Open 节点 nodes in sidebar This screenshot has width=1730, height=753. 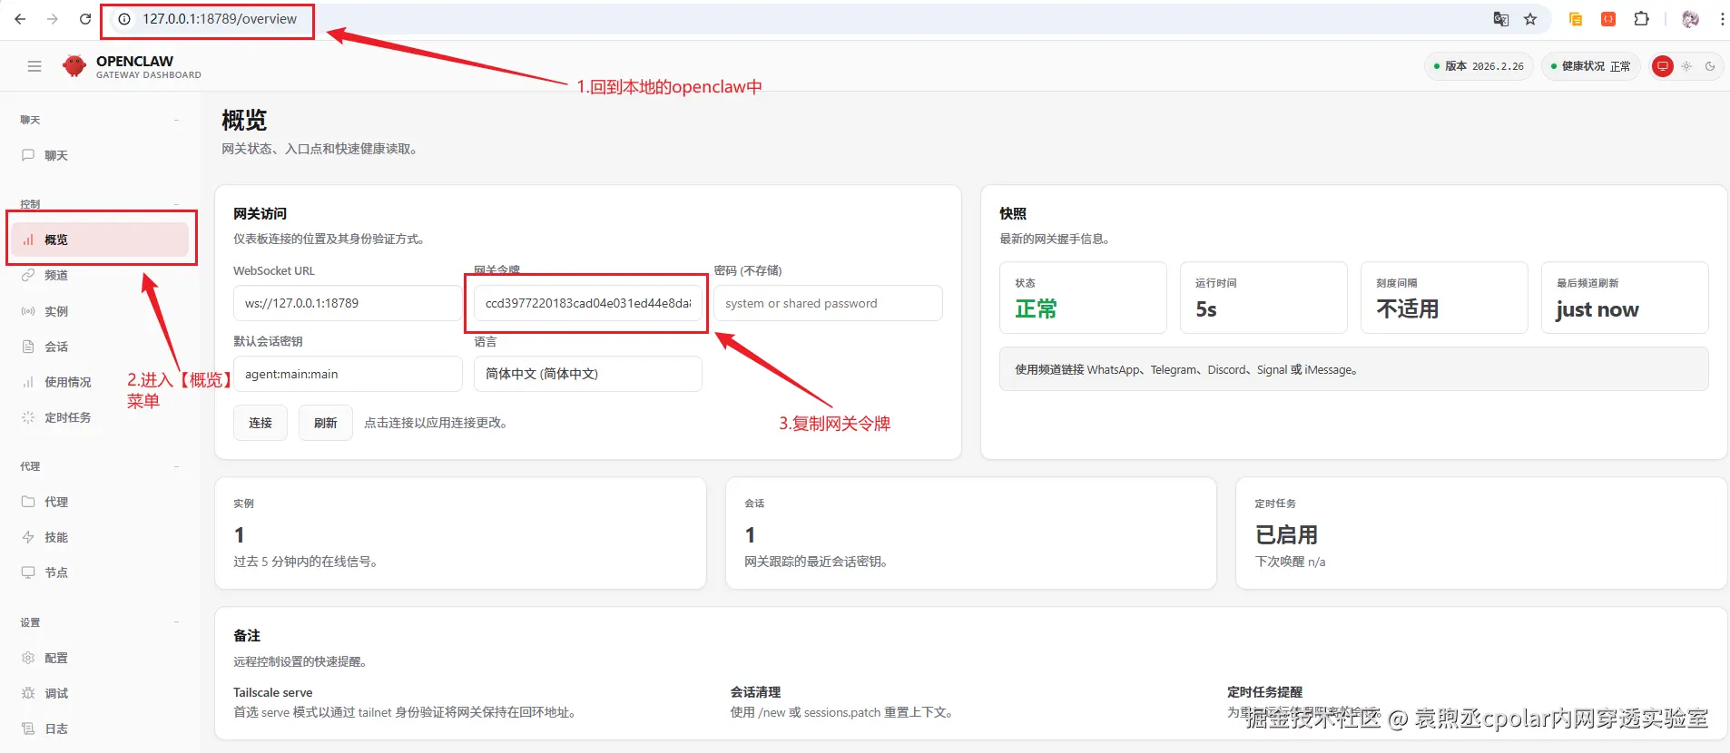(x=100, y=572)
